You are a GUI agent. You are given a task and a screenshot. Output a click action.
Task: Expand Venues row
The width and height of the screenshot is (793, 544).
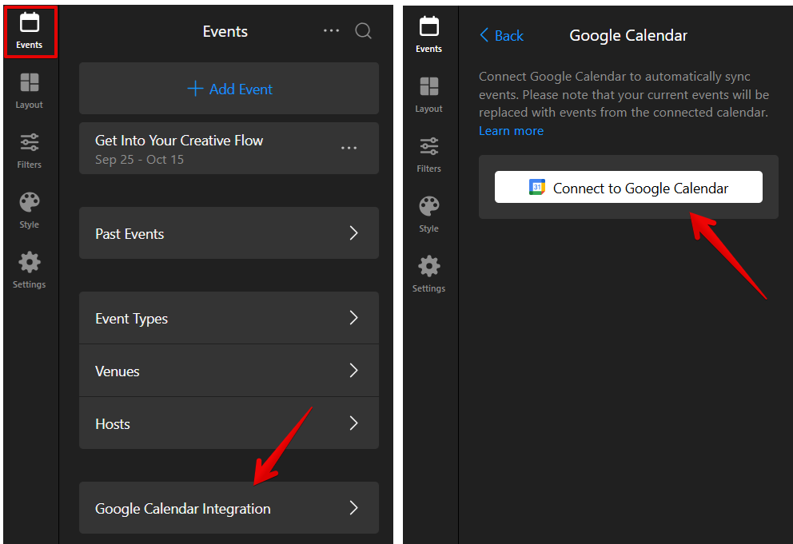click(229, 371)
